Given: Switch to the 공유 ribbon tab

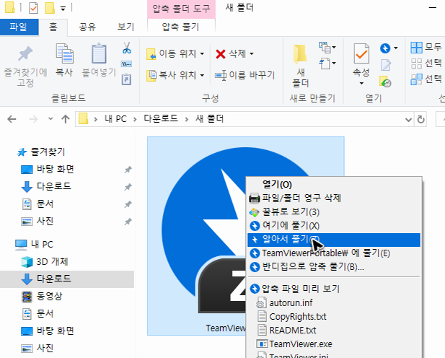Looking at the screenshot, I should coord(87,27).
